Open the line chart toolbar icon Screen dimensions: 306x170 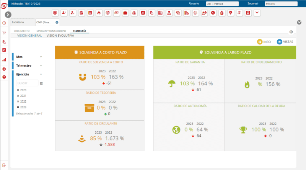point(143,13)
